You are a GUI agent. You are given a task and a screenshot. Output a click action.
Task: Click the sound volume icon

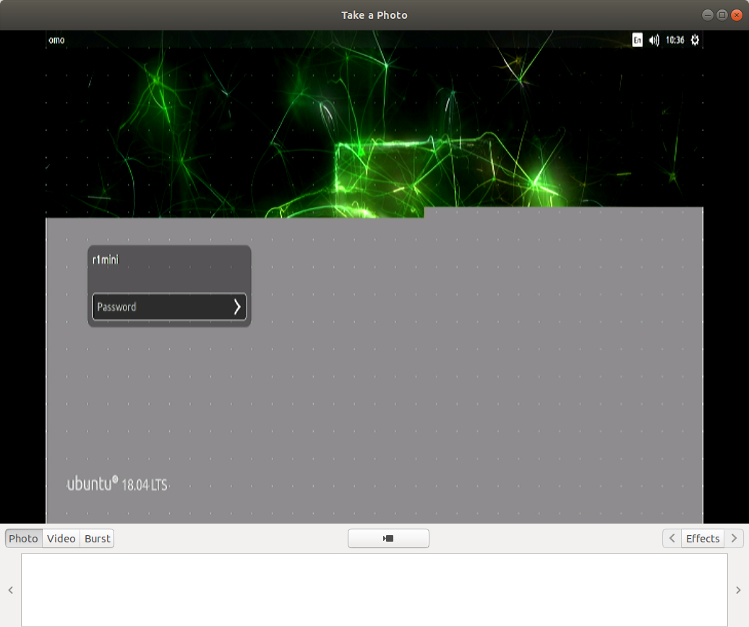click(x=654, y=40)
